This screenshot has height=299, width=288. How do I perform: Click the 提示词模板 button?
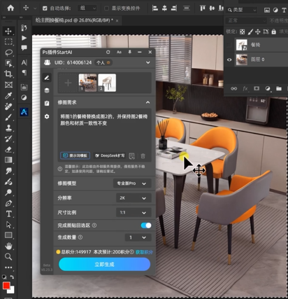point(75,155)
